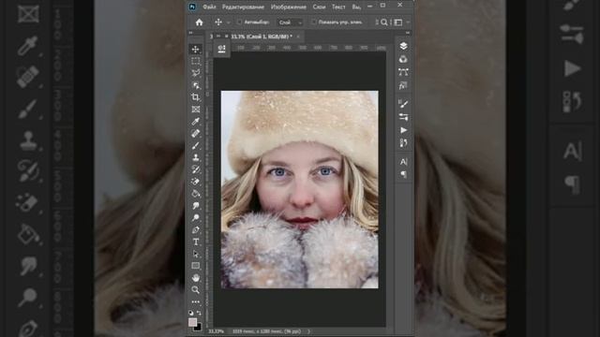The image size is (600, 337).
Task: Open the Слой auto-select dropdown
Action: (x=290, y=22)
